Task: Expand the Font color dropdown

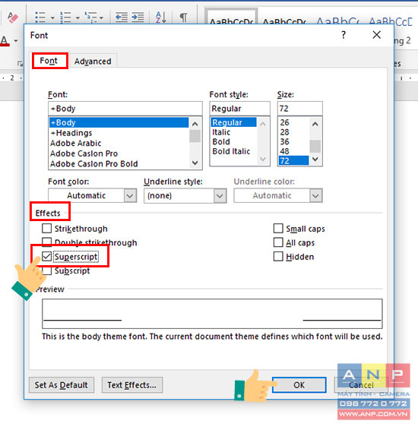Action: (x=92, y=195)
